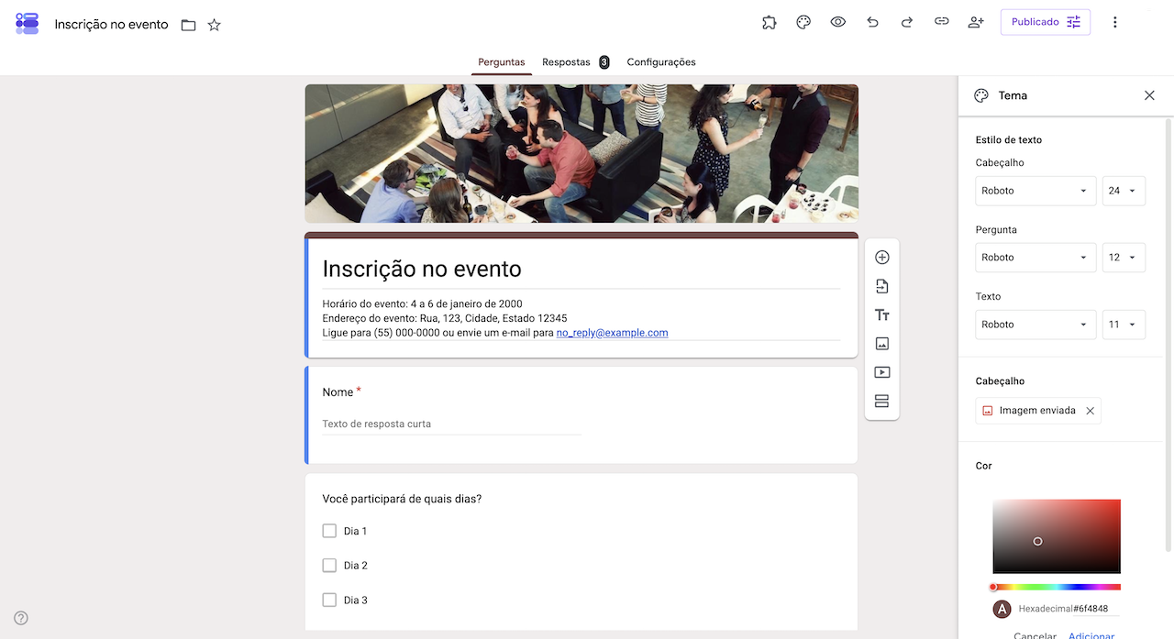1174x639 pixels.
Task: Remove the uploaded header image
Action: click(x=1090, y=411)
